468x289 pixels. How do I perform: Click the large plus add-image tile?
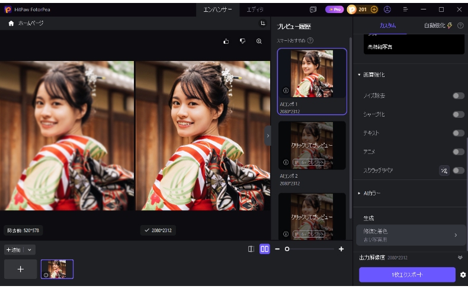(21, 269)
